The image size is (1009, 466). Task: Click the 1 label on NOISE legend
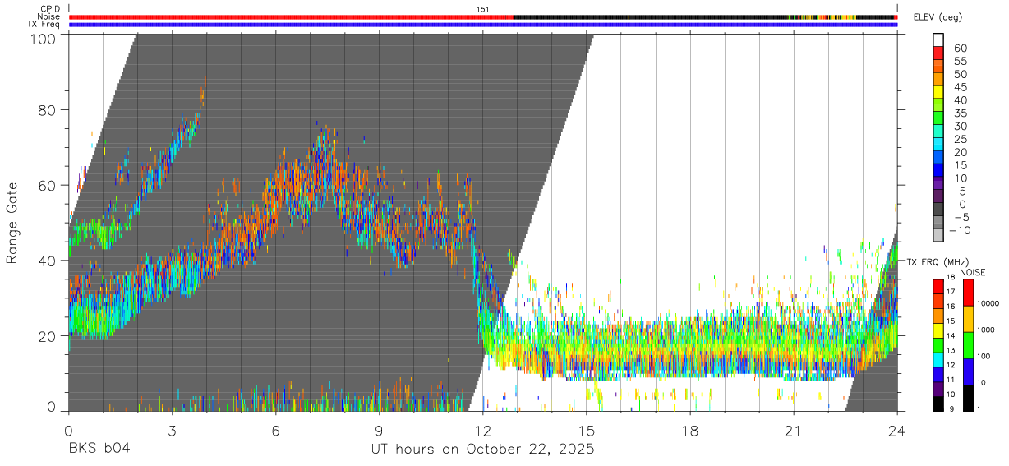(979, 408)
